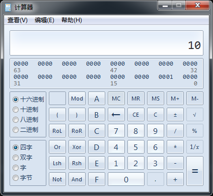Click the close parenthesis button
The height and width of the screenshot is (196, 213).
[x=77, y=115]
